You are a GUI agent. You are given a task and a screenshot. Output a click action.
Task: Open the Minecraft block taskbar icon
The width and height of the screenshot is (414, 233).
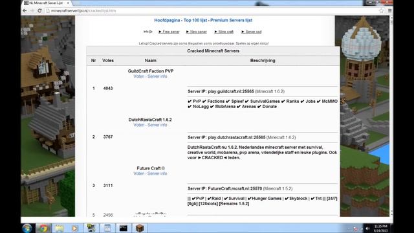point(140,228)
